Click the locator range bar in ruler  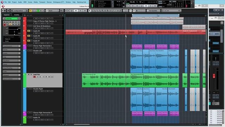tap(155, 16)
